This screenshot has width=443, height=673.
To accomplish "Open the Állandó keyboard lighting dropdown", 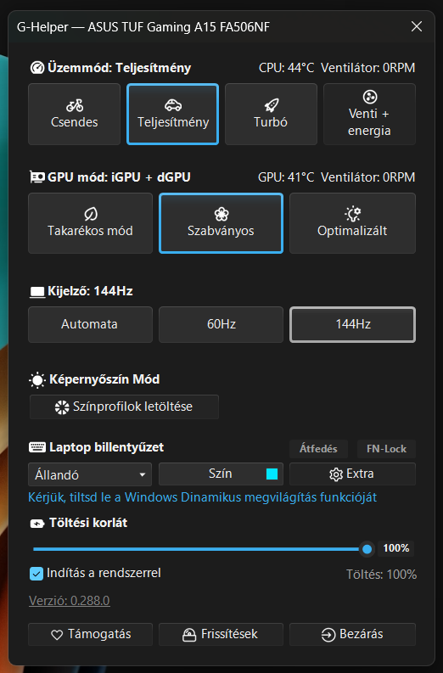I will (x=90, y=474).
